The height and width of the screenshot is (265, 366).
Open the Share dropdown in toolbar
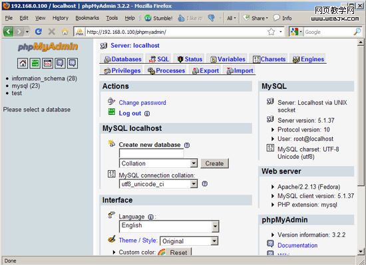pyautogui.click(x=256, y=18)
